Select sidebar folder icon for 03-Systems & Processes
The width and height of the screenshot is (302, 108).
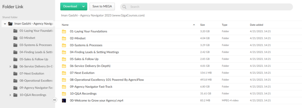15,45
